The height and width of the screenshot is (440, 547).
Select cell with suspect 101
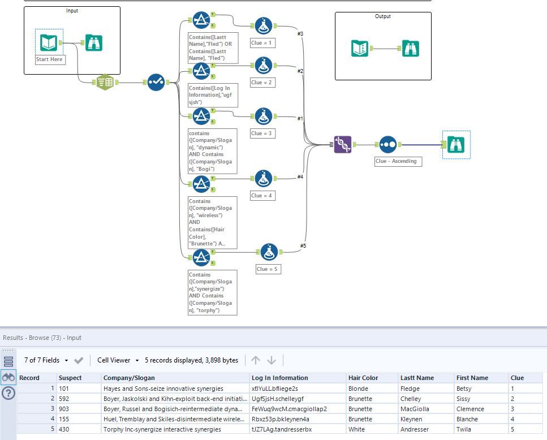pos(79,389)
